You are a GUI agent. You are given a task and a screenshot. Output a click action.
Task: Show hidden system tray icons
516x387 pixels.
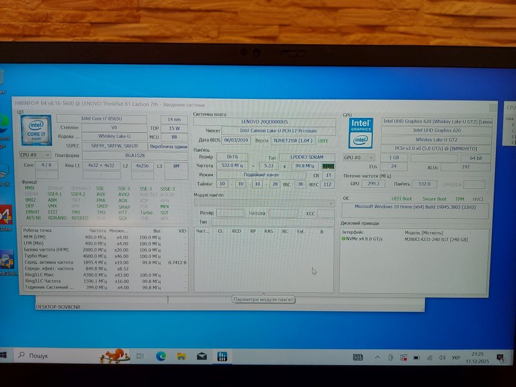pyautogui.click(x=377, y=357)
